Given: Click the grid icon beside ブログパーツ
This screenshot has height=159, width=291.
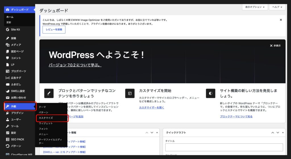Looking at the screenshot, I should coord(8,71).
